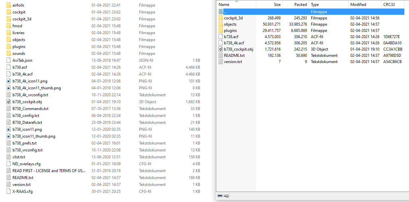Select the b738_icon11.png file name
Viewport: 409px width, 202px height.
27,129
